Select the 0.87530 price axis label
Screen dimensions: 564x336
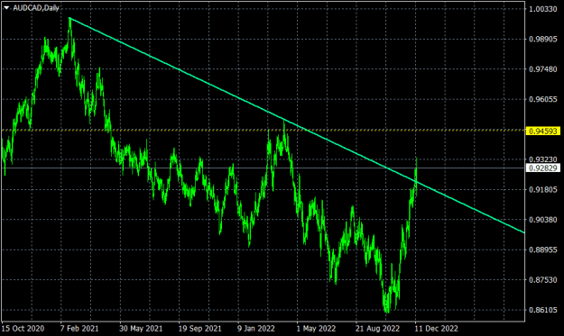543,279
